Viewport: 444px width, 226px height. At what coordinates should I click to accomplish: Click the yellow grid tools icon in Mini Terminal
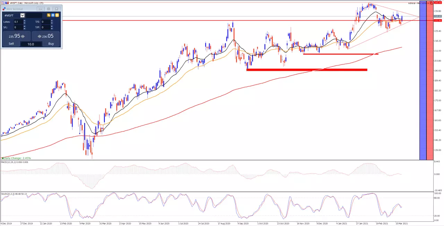[x=57, y=15]
